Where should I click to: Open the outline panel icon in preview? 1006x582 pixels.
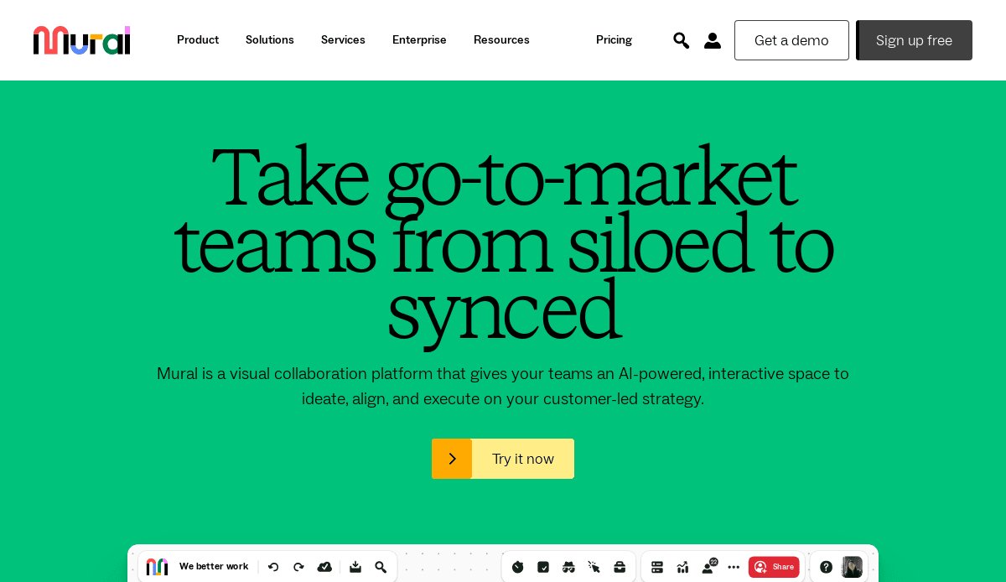point(657,567)
